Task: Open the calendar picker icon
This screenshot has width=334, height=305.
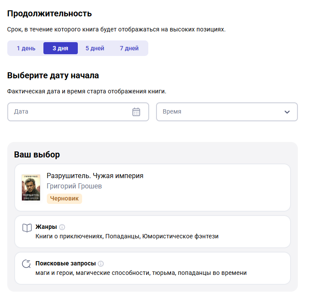Action: [x=136, y=112]
